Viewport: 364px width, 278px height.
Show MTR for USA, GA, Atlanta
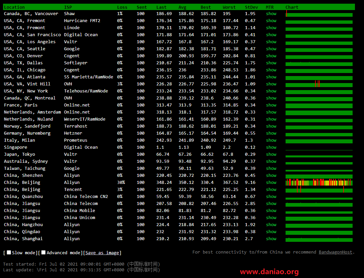[x=271, y=77]
